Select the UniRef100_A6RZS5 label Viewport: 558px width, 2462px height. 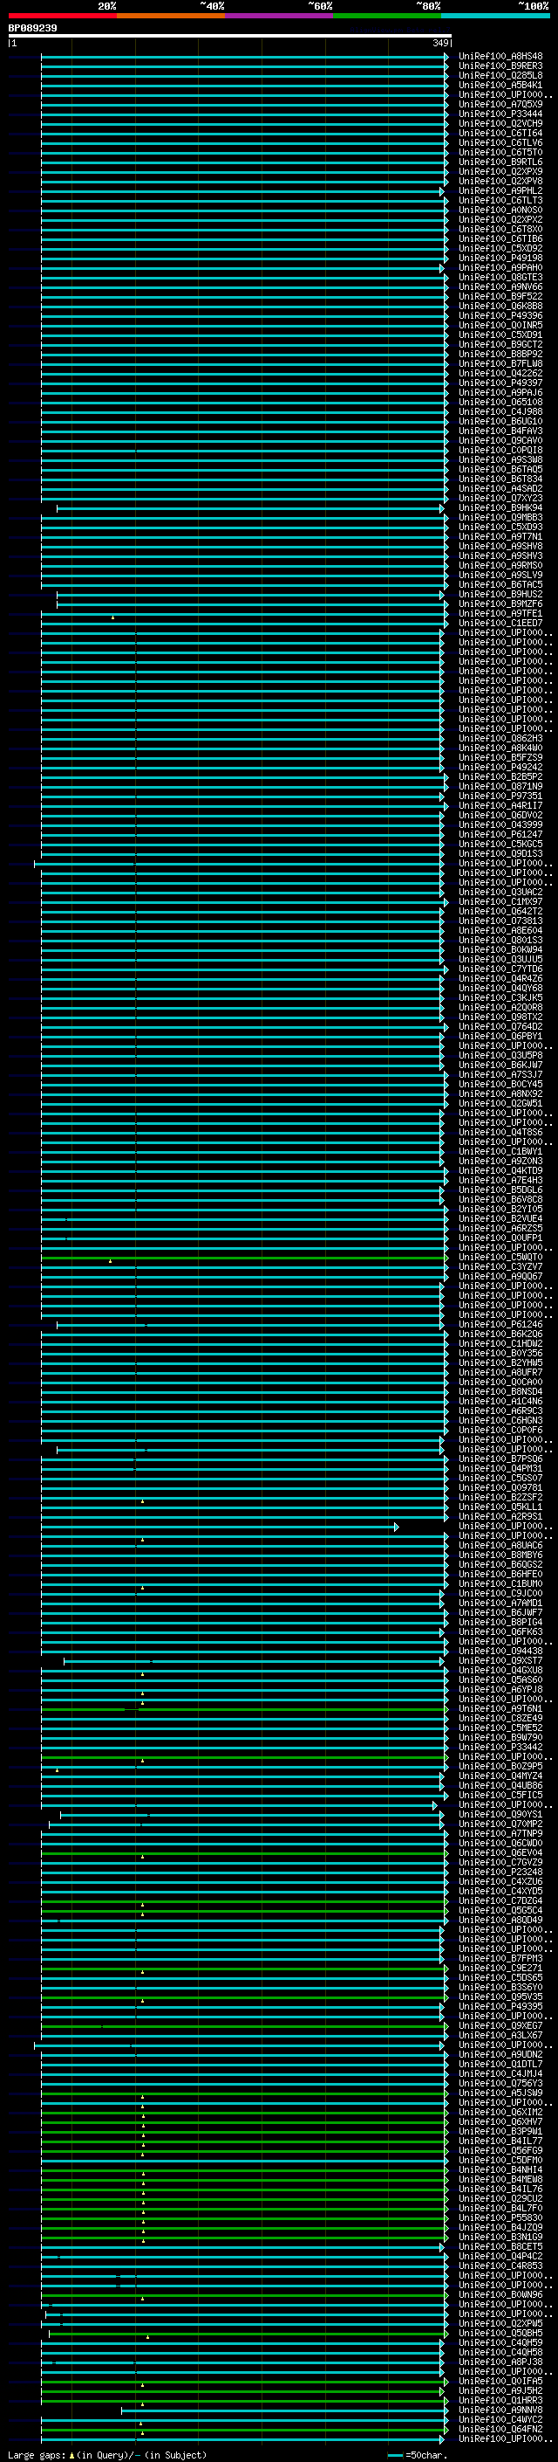(x=500, y=1228)
